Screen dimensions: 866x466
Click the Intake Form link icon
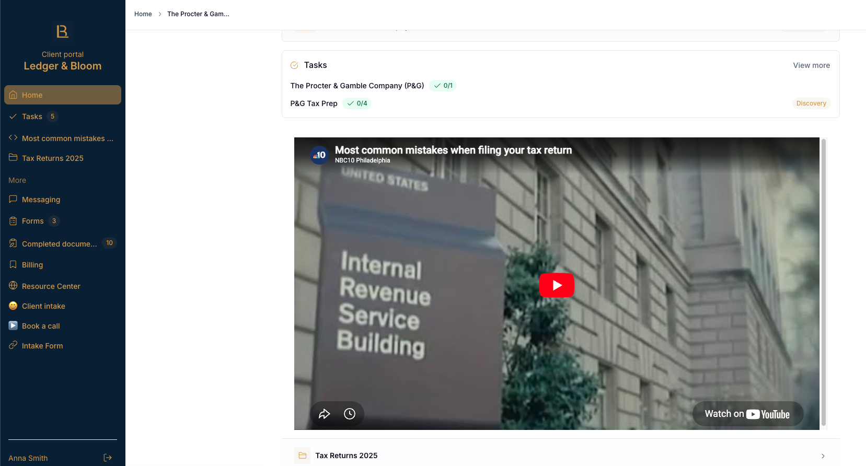[x=13, y=345]
